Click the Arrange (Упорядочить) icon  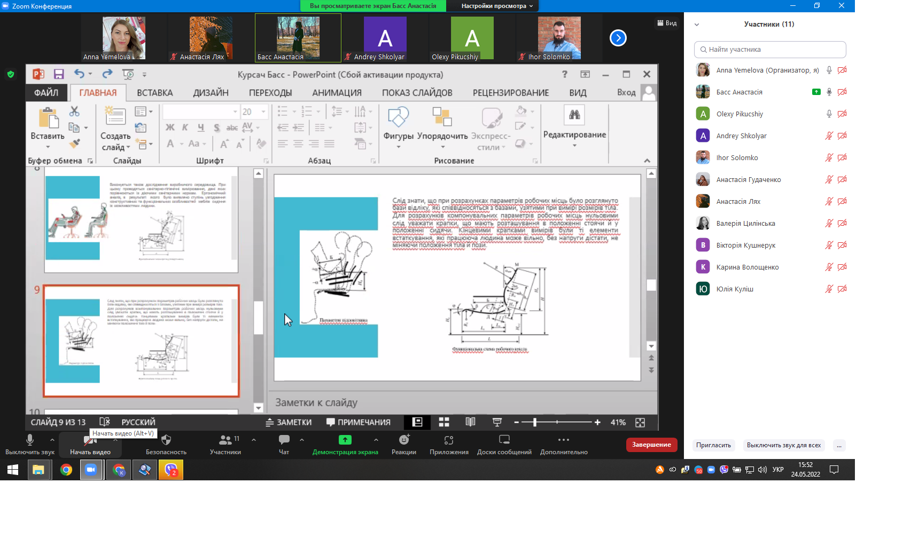click(442, 116)
